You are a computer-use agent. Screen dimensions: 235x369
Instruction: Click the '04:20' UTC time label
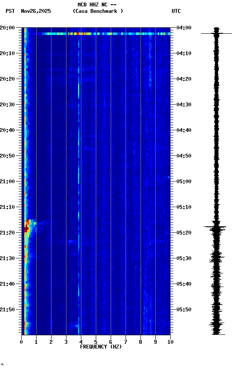[184, 79]
